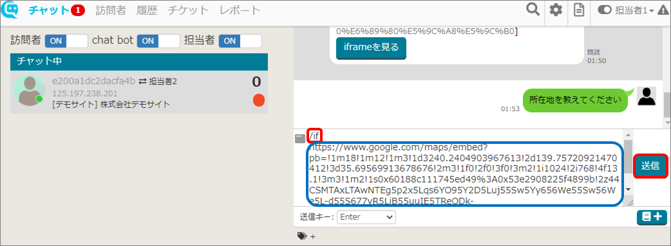
Task: Click the 01:53 message timestamp
Action: pos(510,109)
